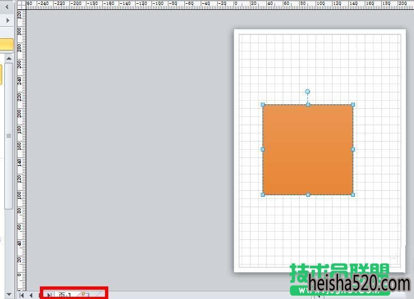
Task: Click the left-middle selection handle of square
Action: 263,149
